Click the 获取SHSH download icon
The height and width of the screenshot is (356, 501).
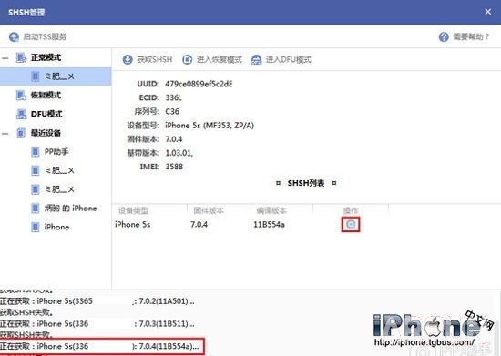[x=128, y=59]
